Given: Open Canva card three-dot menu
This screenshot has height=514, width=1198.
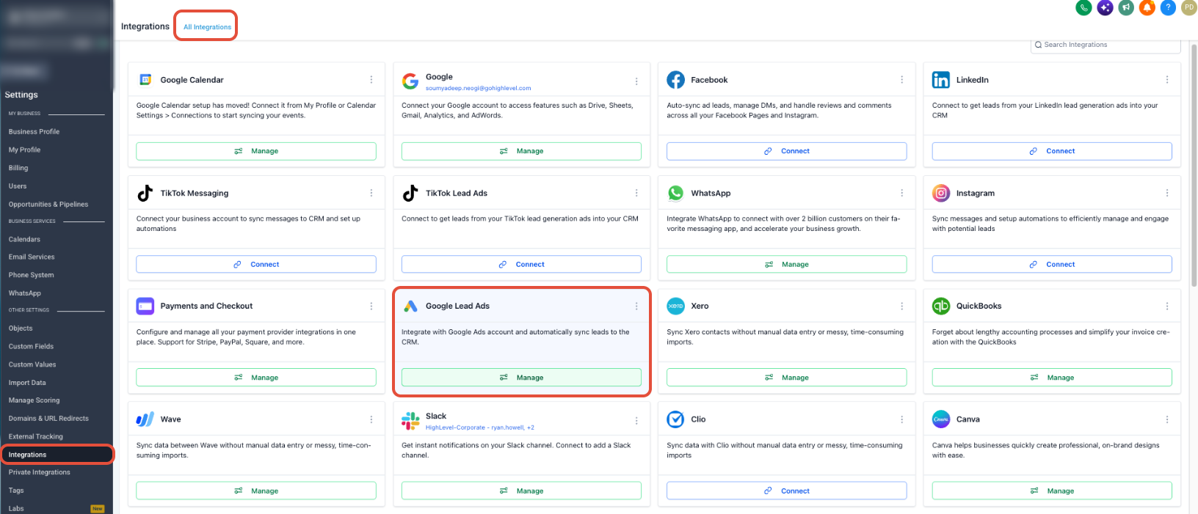Looking at the screenshot, I should [1167, 419].
